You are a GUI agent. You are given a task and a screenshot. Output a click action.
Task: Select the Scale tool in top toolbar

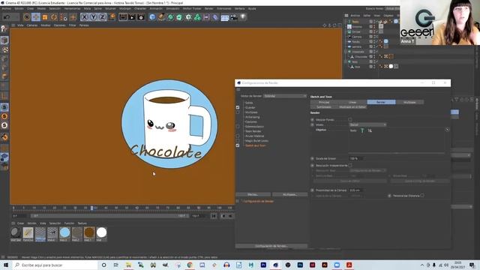click(45, 17)
